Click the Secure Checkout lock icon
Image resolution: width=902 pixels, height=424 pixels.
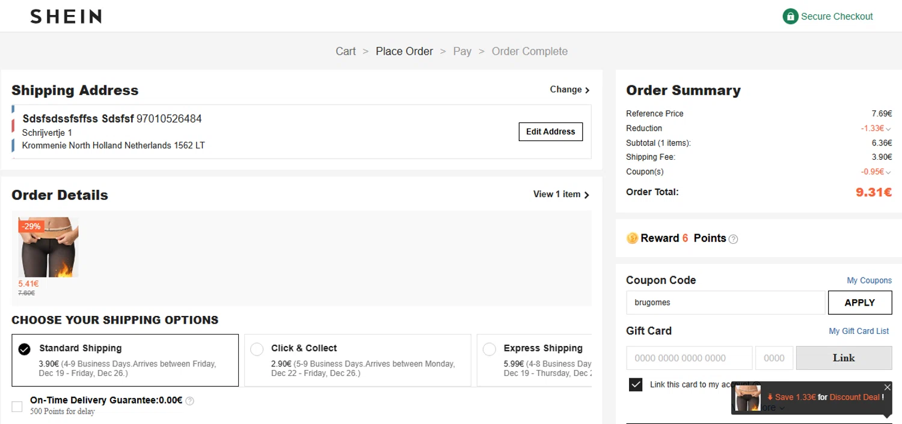pos(790,16)
